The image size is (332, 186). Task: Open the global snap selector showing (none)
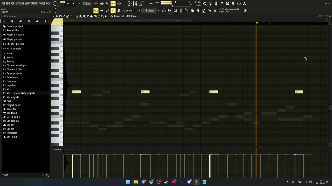click(129, 11)
